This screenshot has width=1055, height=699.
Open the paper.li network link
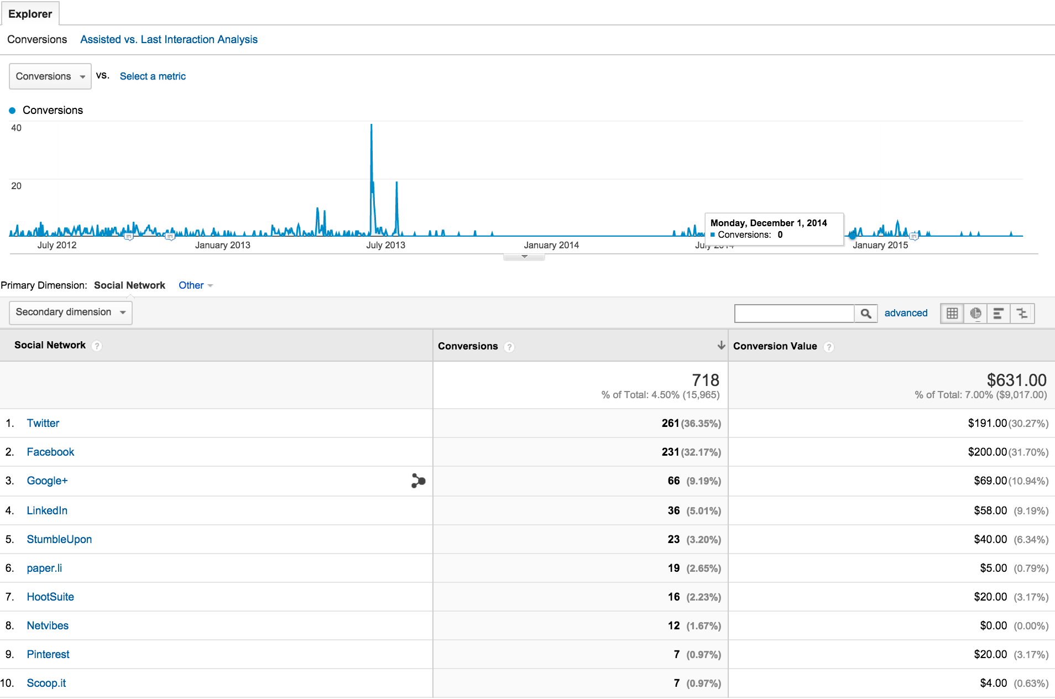coord(44,568)
